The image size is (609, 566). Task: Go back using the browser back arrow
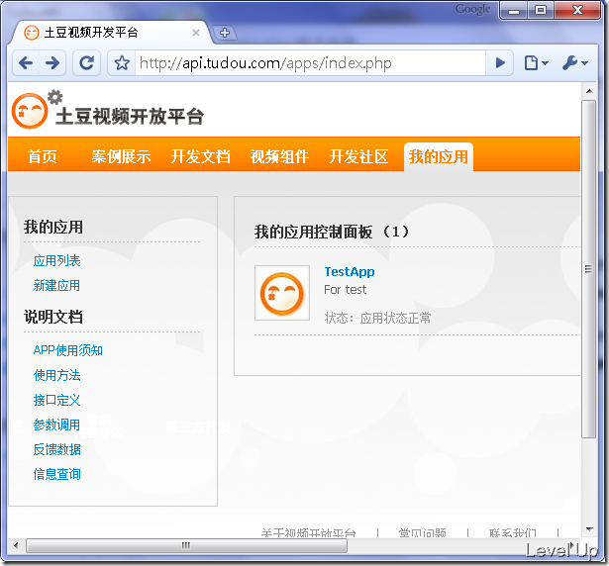coord(26,62)
